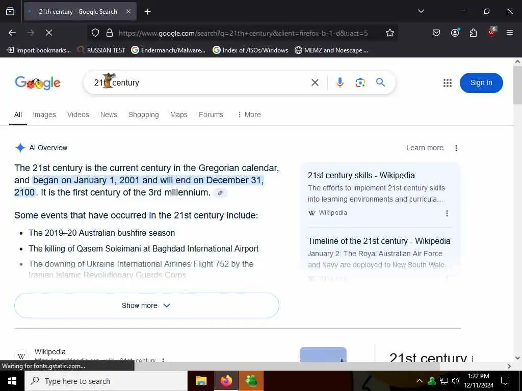
Task: Open green people app in taskbar
Action: [251, 381]
